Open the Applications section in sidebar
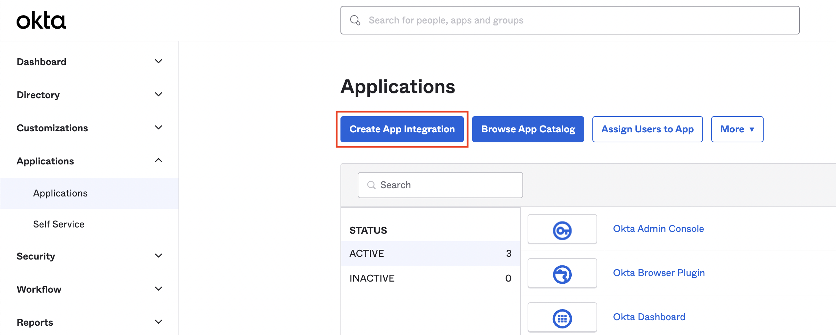The height and width of the screenshot is (335, 836). pos(45,161)
